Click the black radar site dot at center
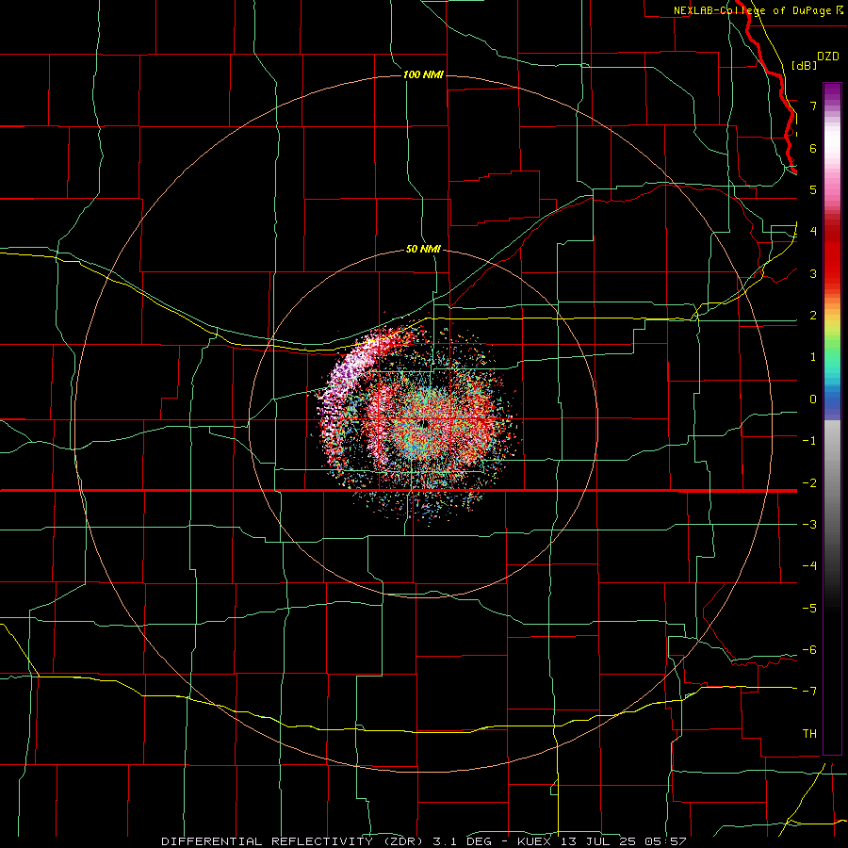 pyautogui.click(x=424, y=423)
